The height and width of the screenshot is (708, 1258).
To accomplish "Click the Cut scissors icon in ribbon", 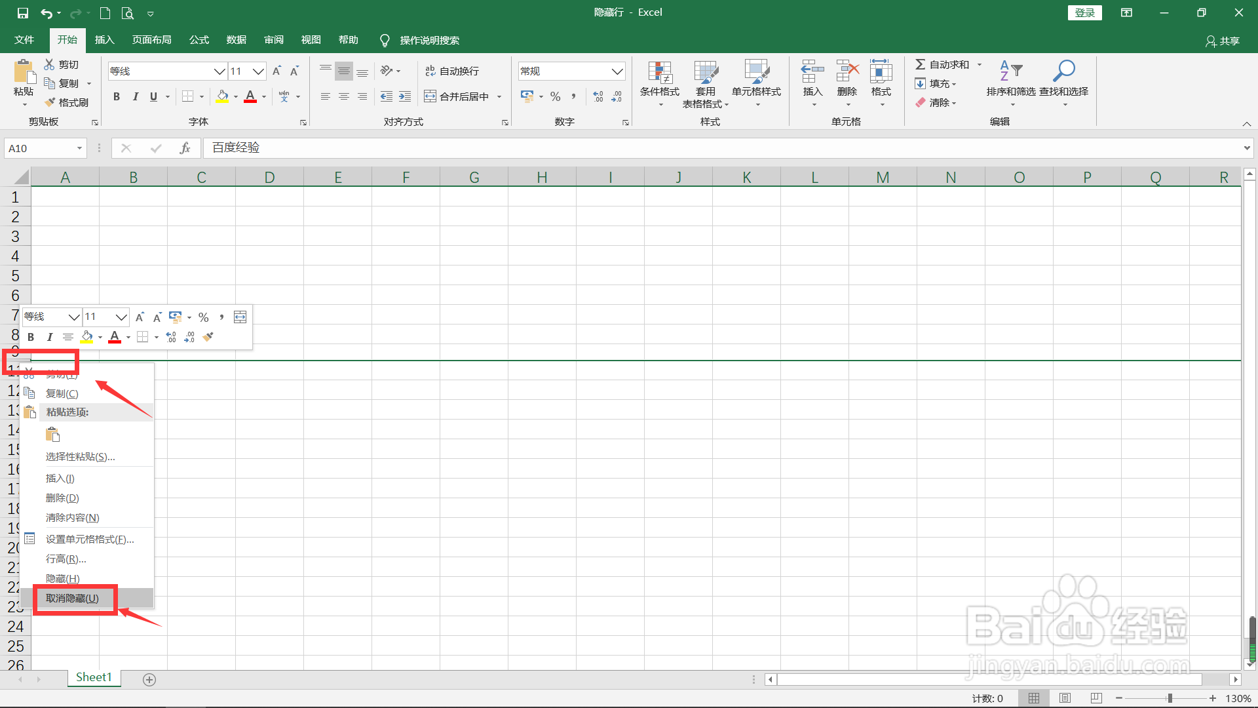I will tap(50, 64).
